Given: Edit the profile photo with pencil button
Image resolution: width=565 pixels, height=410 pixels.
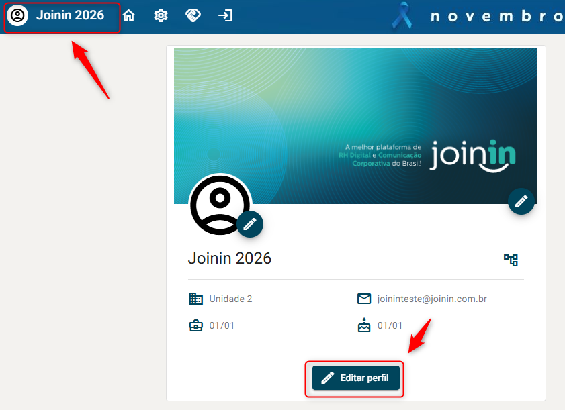Looking at the screenshot, I should coord(250,224).
